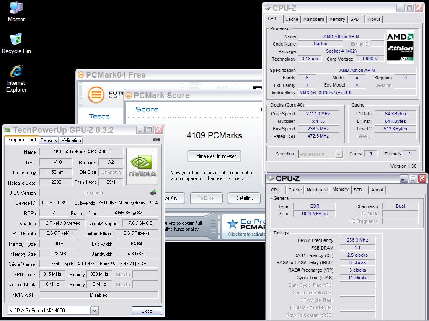Click the Core Speed value 2717.0 MHz
This screenshot has height=321, width=429.
318,114
